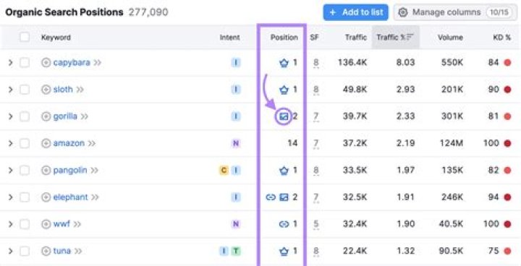521x266 pixels.
Task: Click the double-arrow icon after amazon
Action: tap(92, 144)
